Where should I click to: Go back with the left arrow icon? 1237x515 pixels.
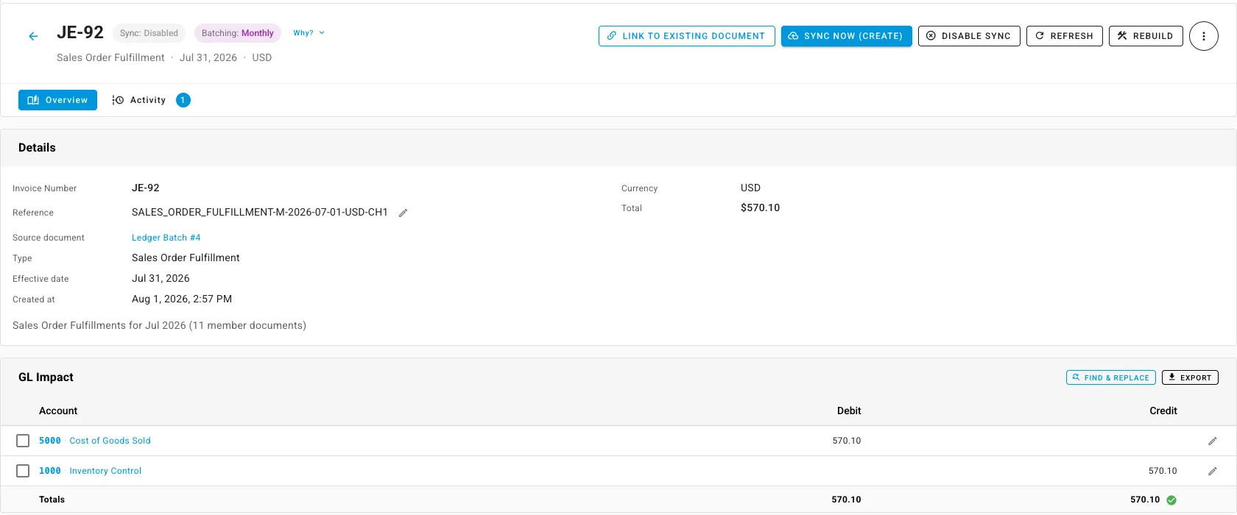pyautogui.click(x=33, y=36)
